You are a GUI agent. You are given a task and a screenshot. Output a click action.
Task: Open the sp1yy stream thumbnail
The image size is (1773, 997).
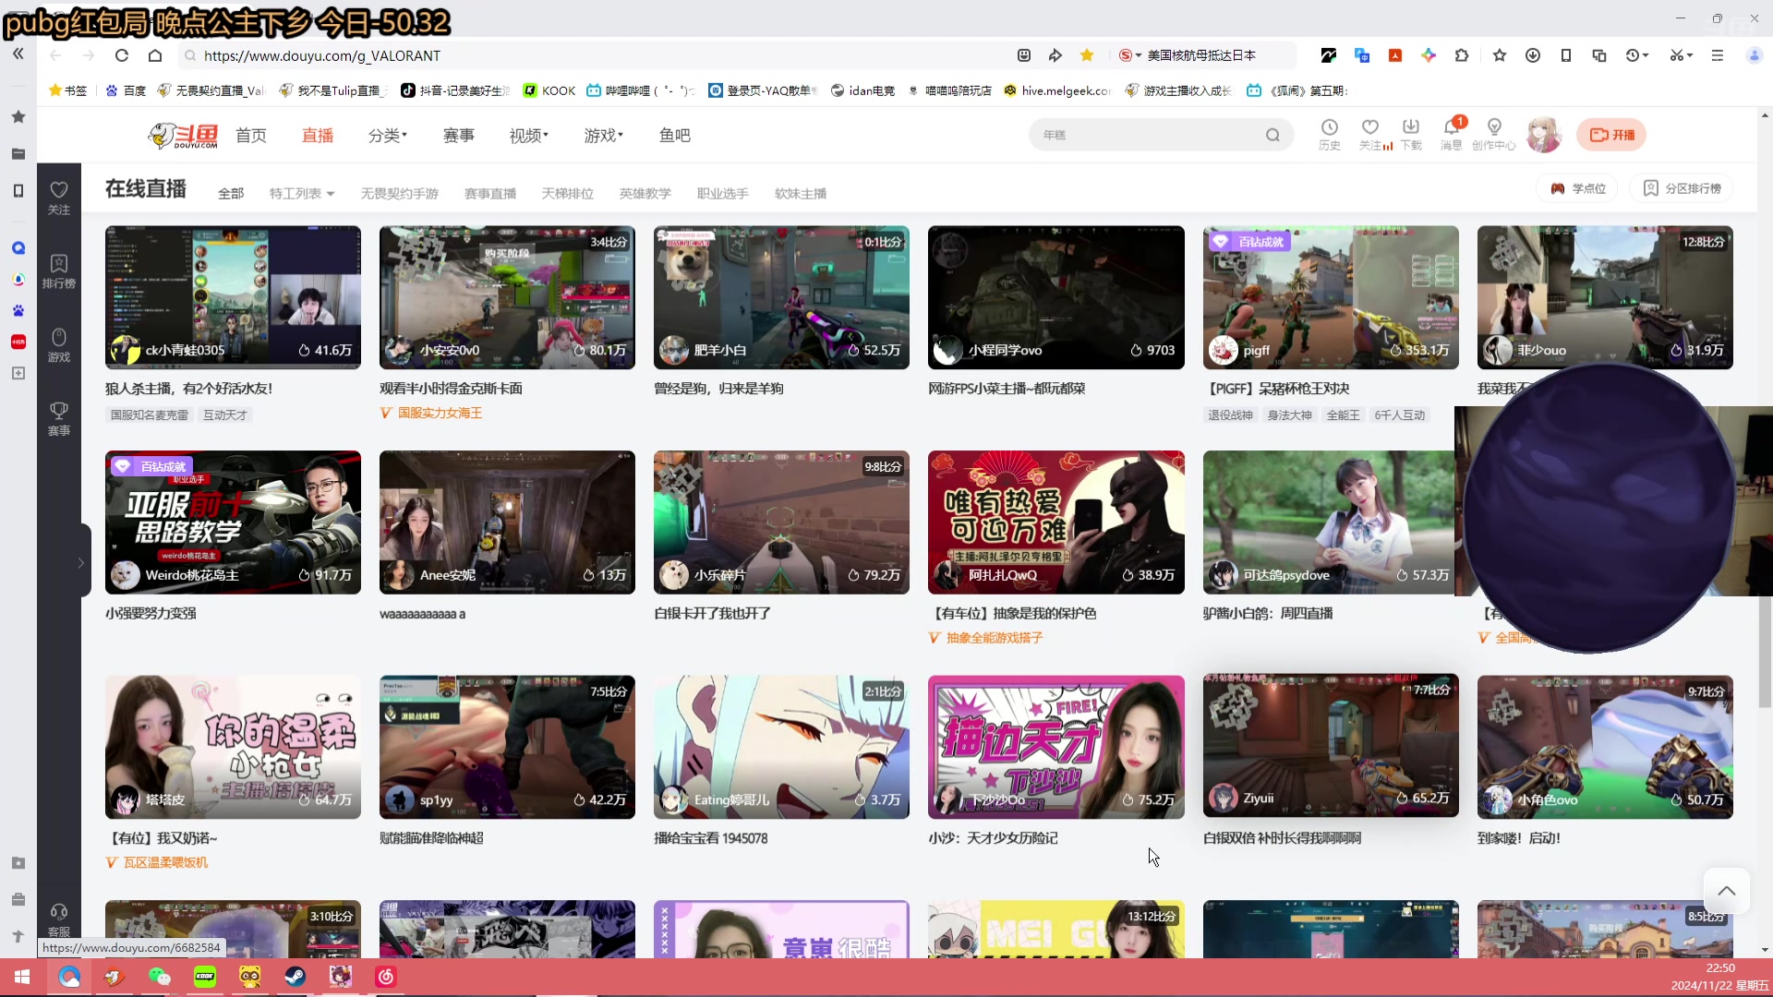[507, 747]
